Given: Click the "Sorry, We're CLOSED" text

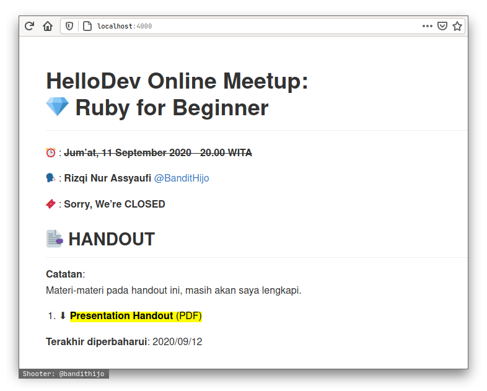Looking at the screenshot, I should pyautogui.click(x=115, y=204).
